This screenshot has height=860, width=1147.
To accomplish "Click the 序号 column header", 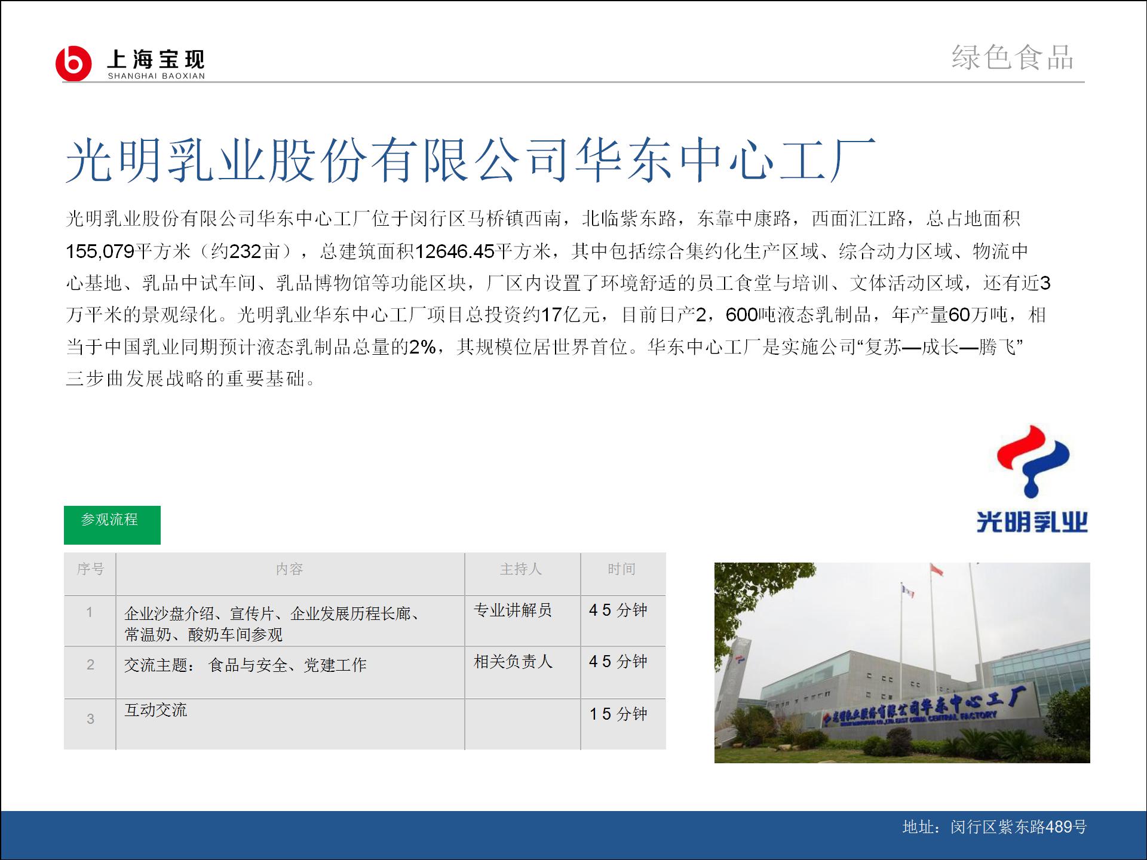I will click(90, 573).
